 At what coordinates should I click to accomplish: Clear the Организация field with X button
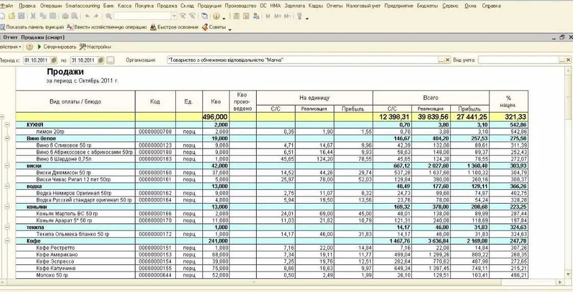coord(448,60)
